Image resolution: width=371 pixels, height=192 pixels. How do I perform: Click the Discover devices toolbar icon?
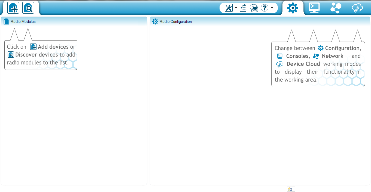point(28,8)
